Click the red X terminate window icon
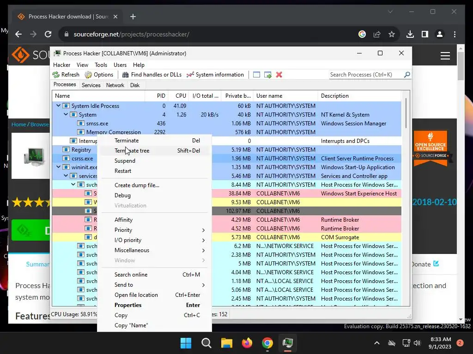This screenshot has height=354, width=473. pos(279,75)
